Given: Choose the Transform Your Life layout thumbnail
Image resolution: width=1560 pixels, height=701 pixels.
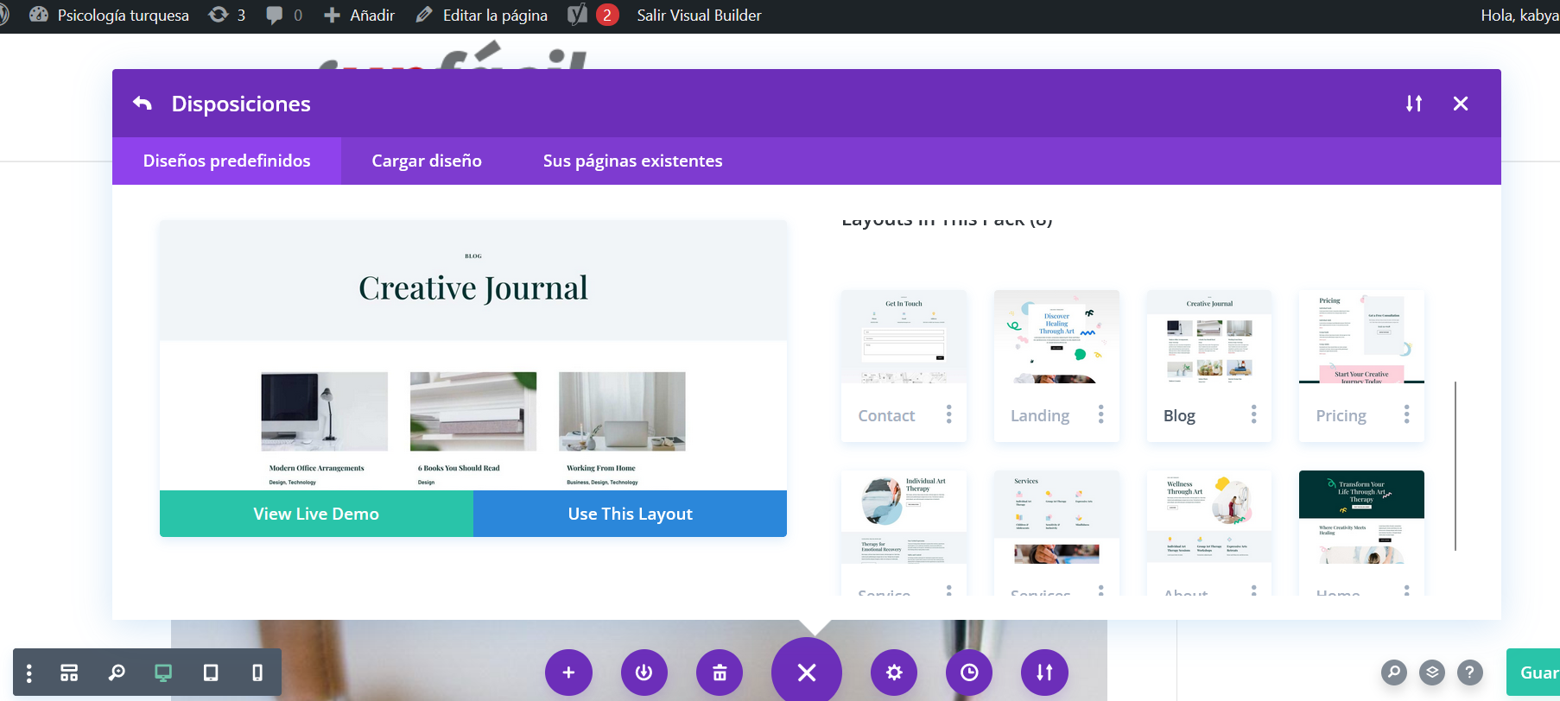Looking at the screenshot, I should (1361, 517).
